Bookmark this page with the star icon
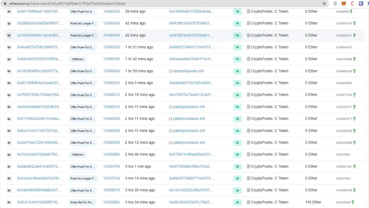The image size is (369, 208). [x=324, y=3]
